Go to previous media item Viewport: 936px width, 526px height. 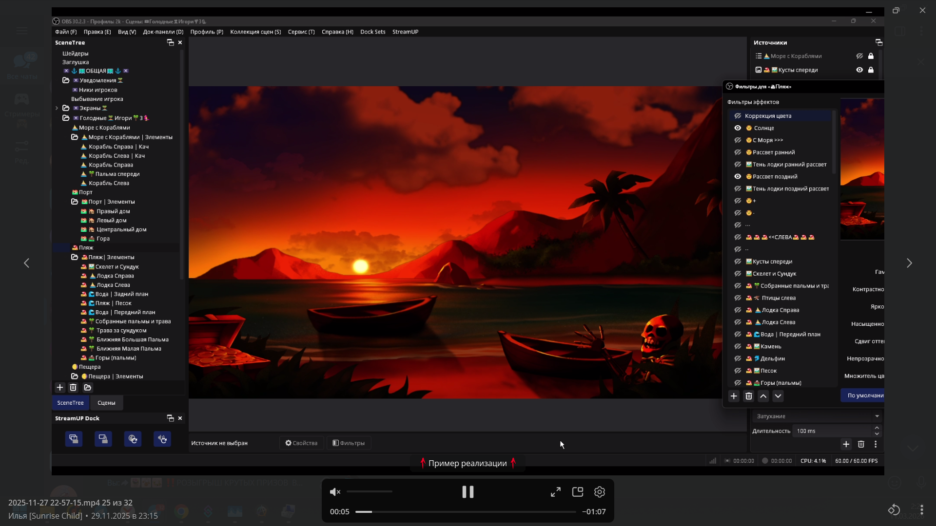[27, 263]
